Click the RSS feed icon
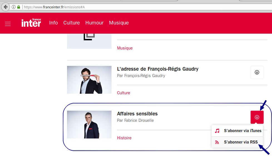Screen dimensions: 272x156 pos(217,142)
